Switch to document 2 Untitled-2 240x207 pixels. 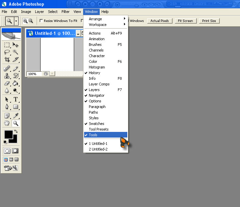106,149
